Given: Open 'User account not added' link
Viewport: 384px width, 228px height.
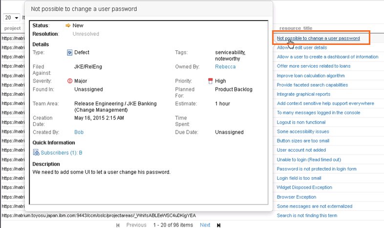Looking at the screenshot, I should pyautogui.click(x=301, y=150).
